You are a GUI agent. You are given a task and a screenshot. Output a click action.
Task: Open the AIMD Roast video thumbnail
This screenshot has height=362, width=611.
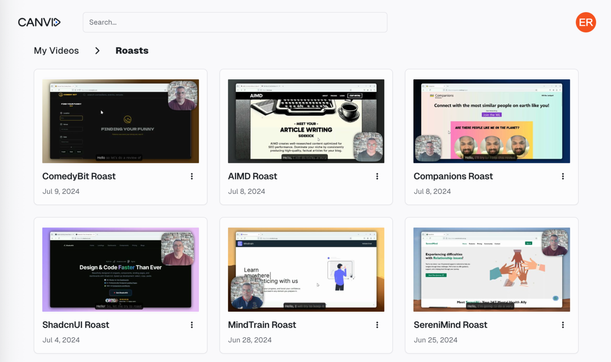coord(306,121)
